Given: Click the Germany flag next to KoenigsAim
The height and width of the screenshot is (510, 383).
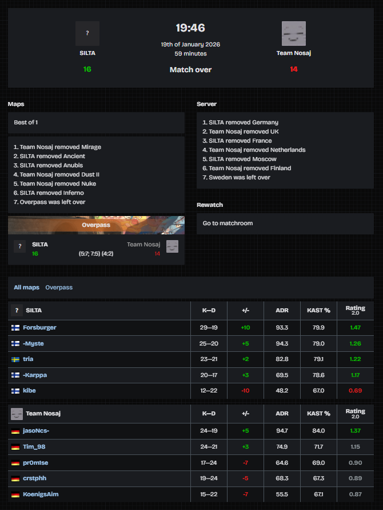Looking at the screenshot, I should click(15, 495).
